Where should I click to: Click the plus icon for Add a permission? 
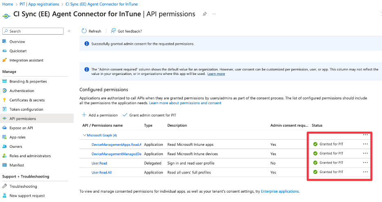(x=84, y=115)
